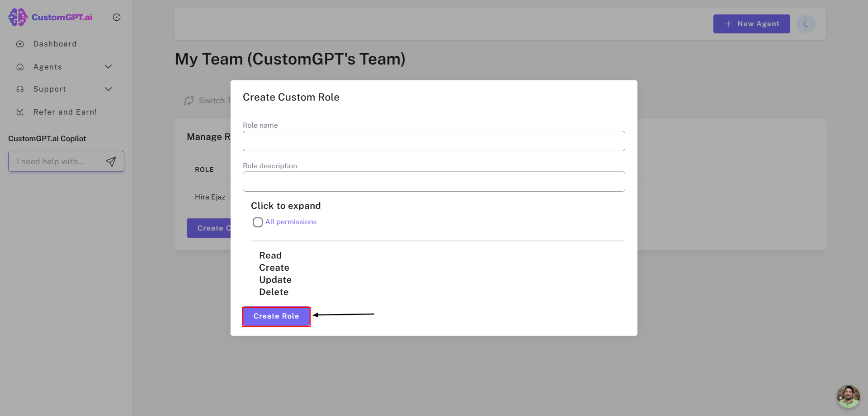Click the All permissions label link
Image resolution: width=868 pixels, height=416 pixels.
[x=291, y=222]
